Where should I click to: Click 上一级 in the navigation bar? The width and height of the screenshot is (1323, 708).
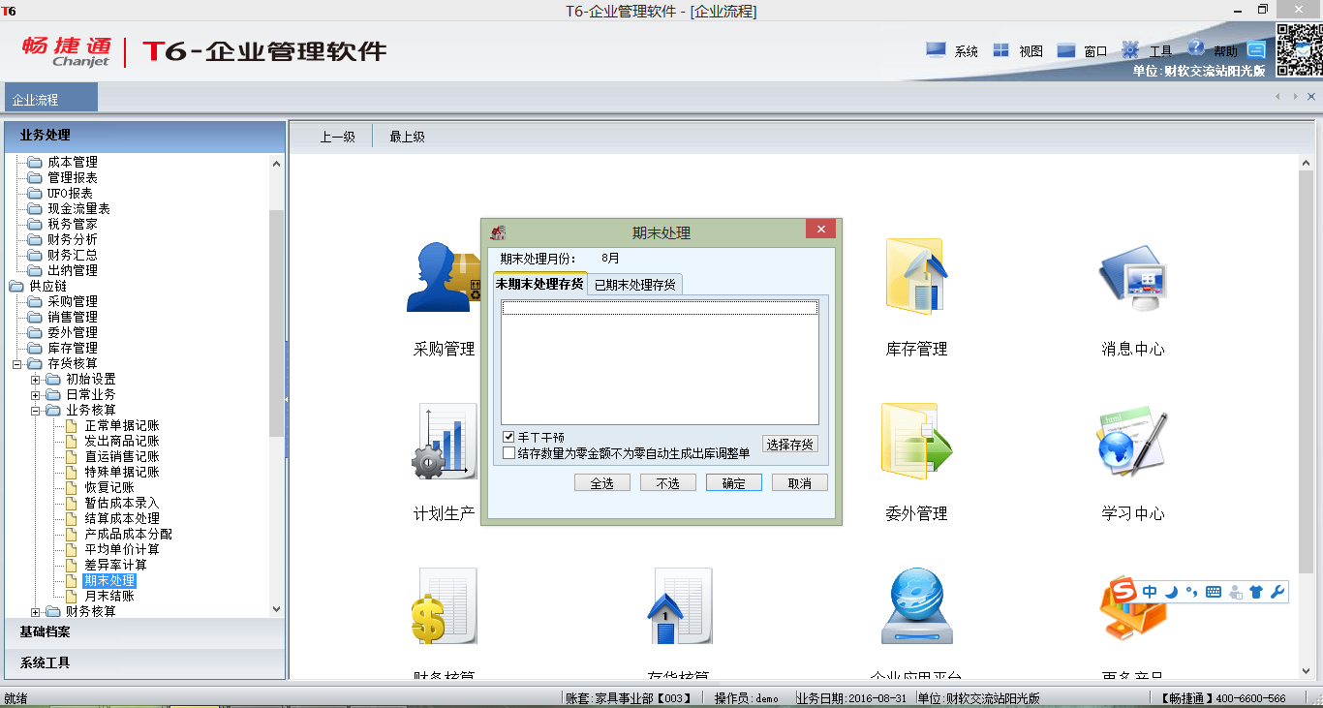[338, 137]
